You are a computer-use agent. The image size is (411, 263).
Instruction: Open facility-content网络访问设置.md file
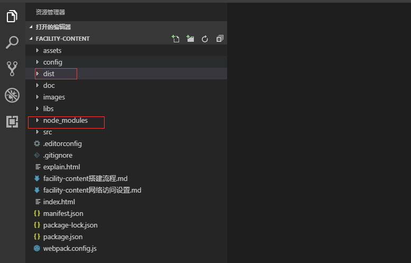tap(92, 190)
